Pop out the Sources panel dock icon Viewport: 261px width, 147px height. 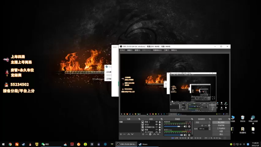point(161,119)
